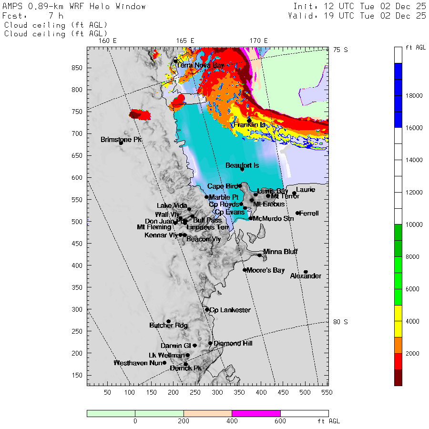The image size is (429, 429).
Task: Click the Westhaven Nun label
Action: click(138, 363)
